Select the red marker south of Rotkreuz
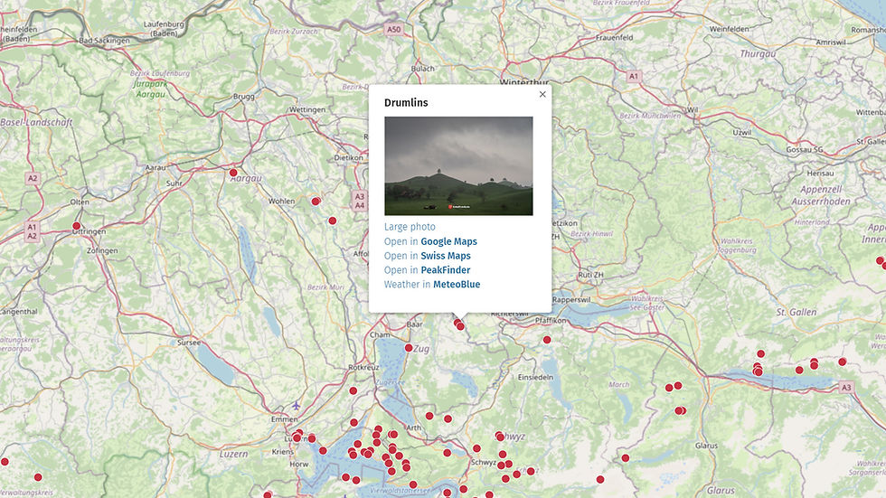 353,390
